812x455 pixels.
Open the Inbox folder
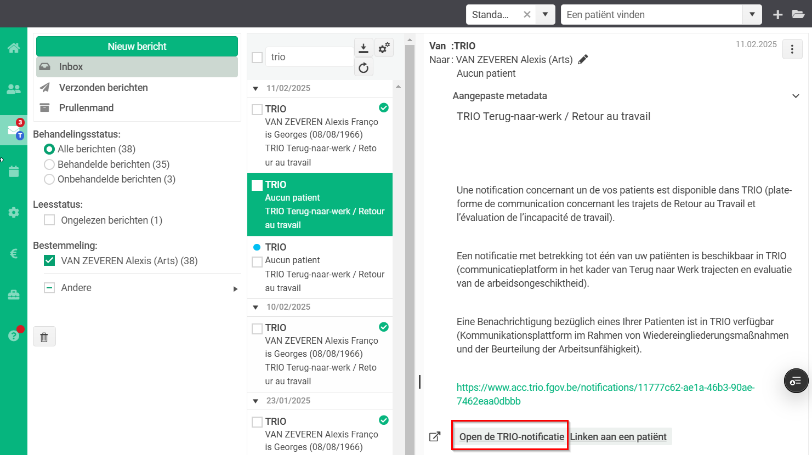137,67
